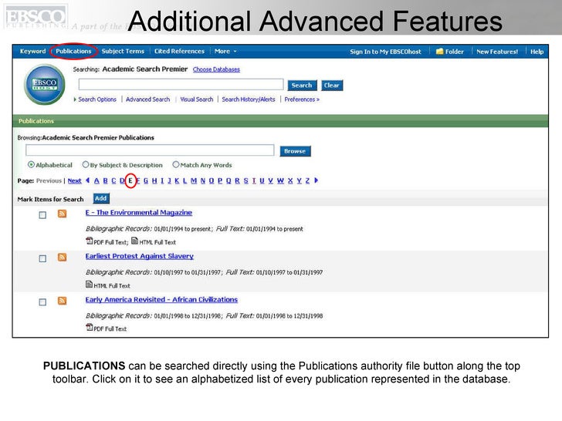The width and height of the screenshot is (562, 421).
Task: Click the Folder icon in top bar
Action: pyautogui.click(x=439, y=52)
